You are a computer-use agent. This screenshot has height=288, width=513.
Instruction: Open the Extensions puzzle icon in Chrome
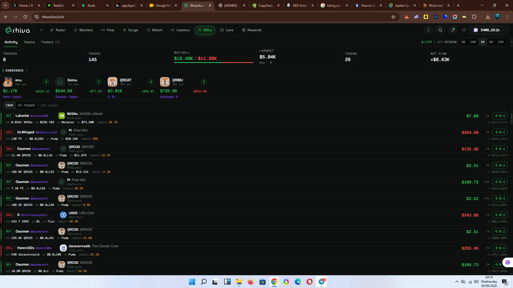click(474, 17)
